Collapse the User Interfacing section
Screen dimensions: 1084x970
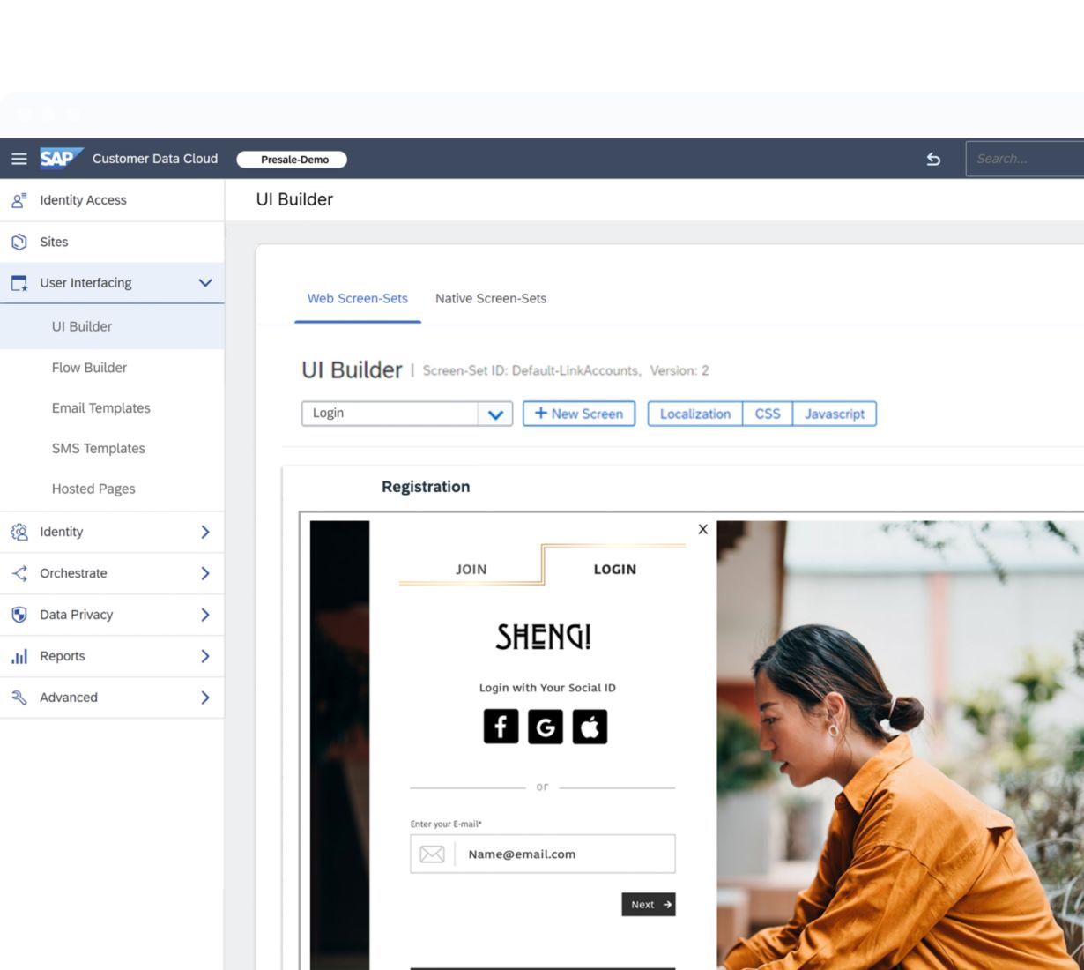click(x=205, y=283)
